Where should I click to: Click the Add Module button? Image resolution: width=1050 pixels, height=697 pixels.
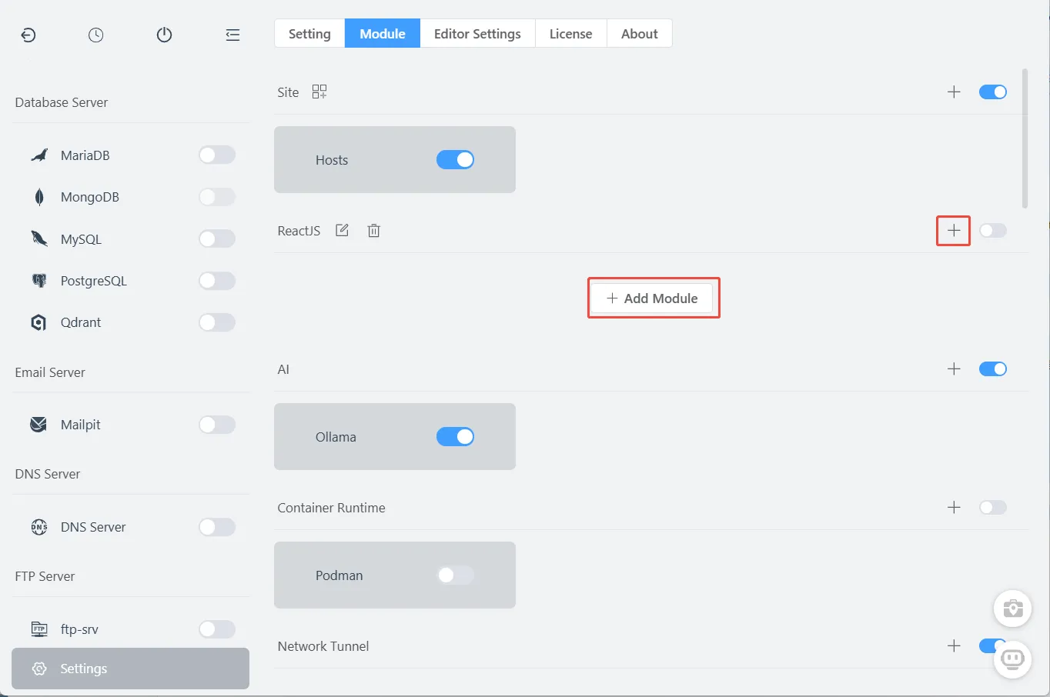tap(653, 298)
